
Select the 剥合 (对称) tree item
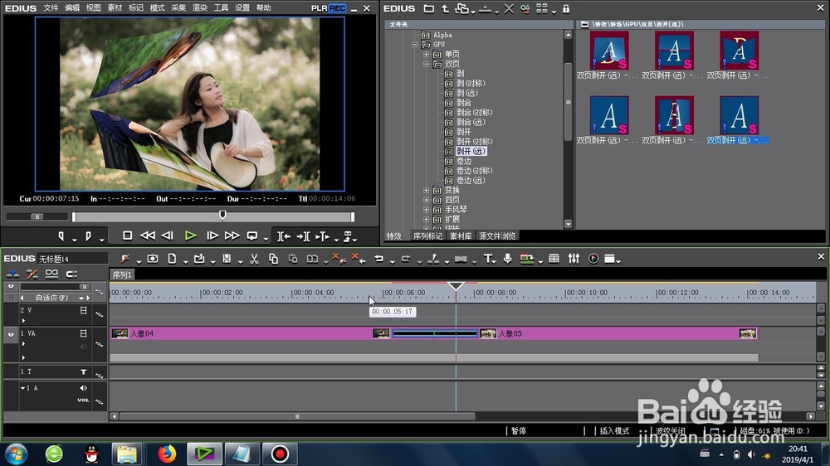474,112
